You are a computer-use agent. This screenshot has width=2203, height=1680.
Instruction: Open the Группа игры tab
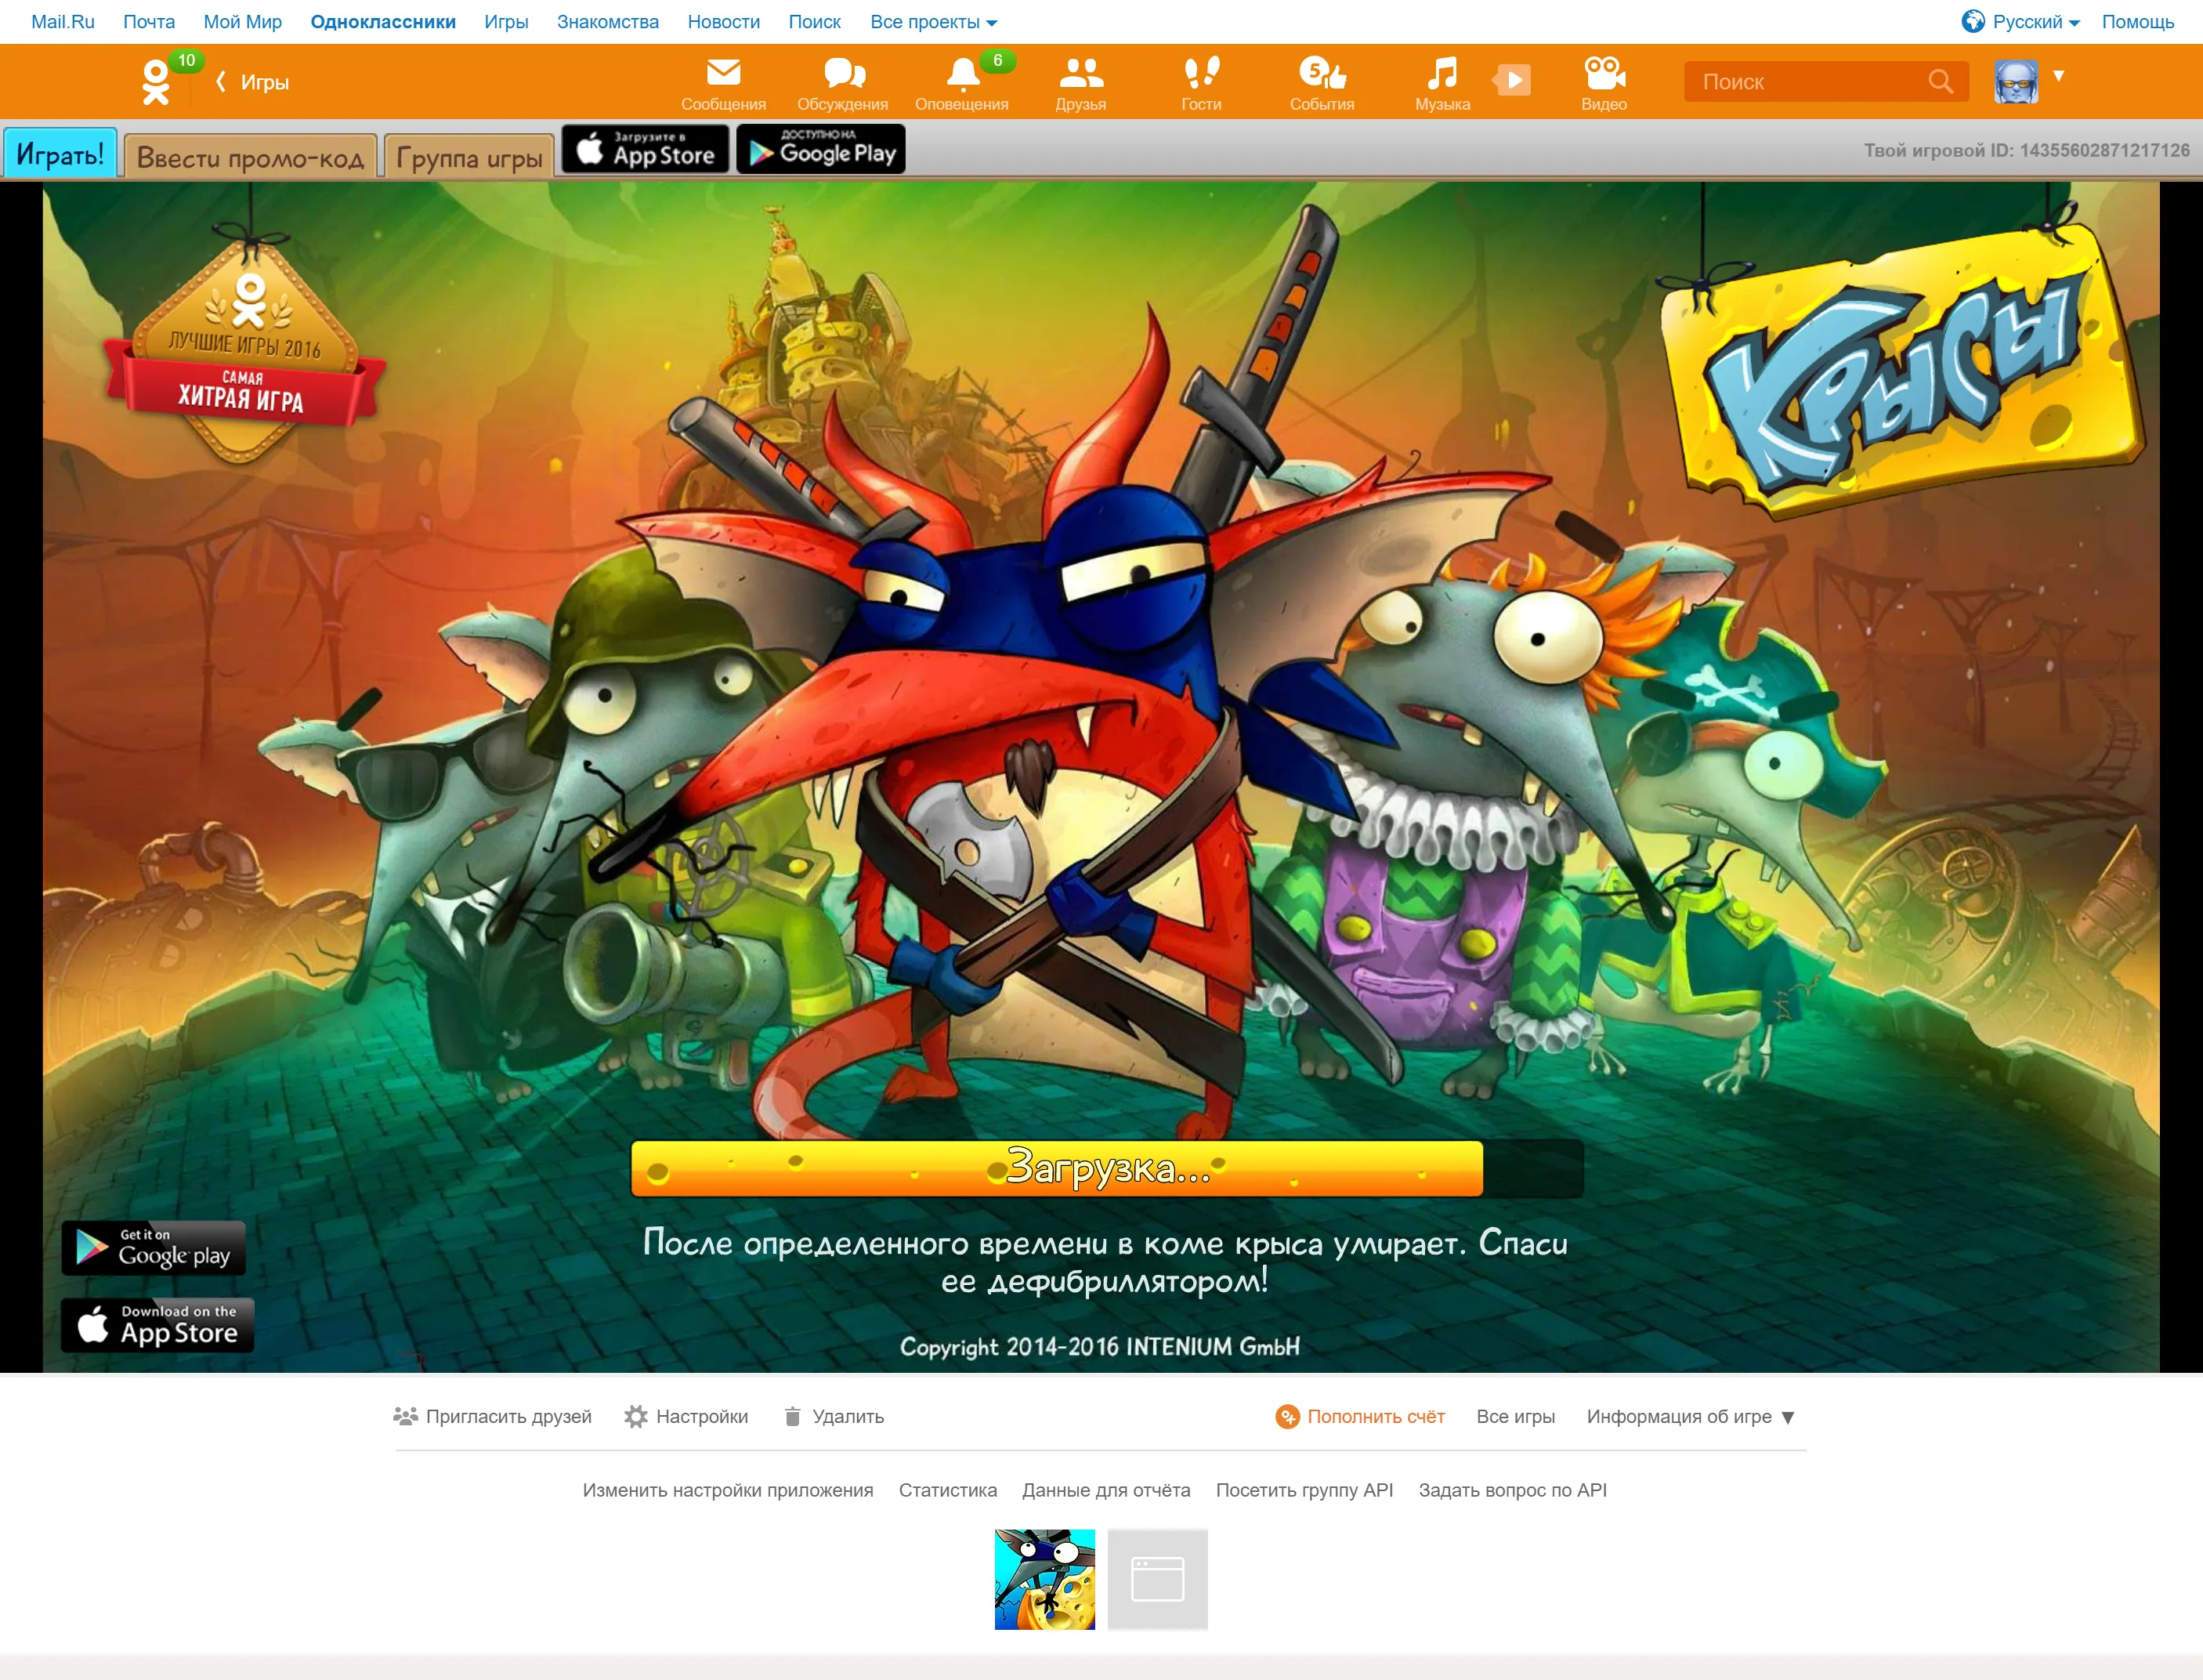[x=468, y=157]
